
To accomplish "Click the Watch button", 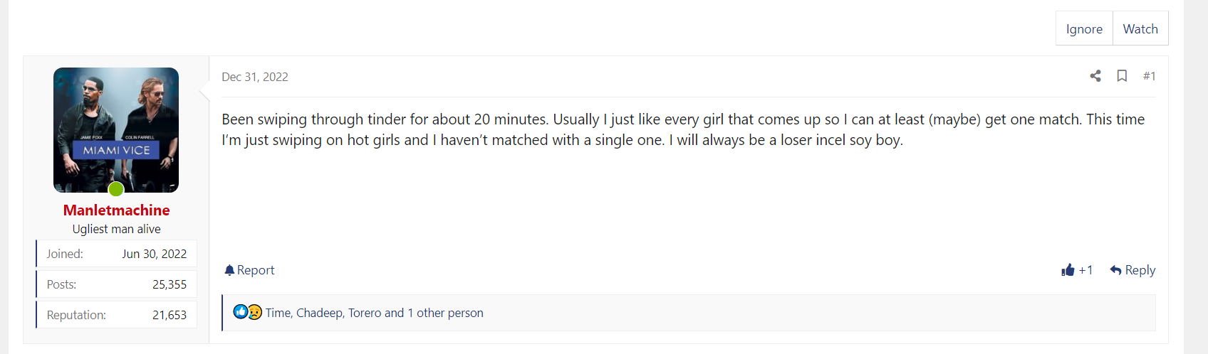I will click(x=1140, y=28).
